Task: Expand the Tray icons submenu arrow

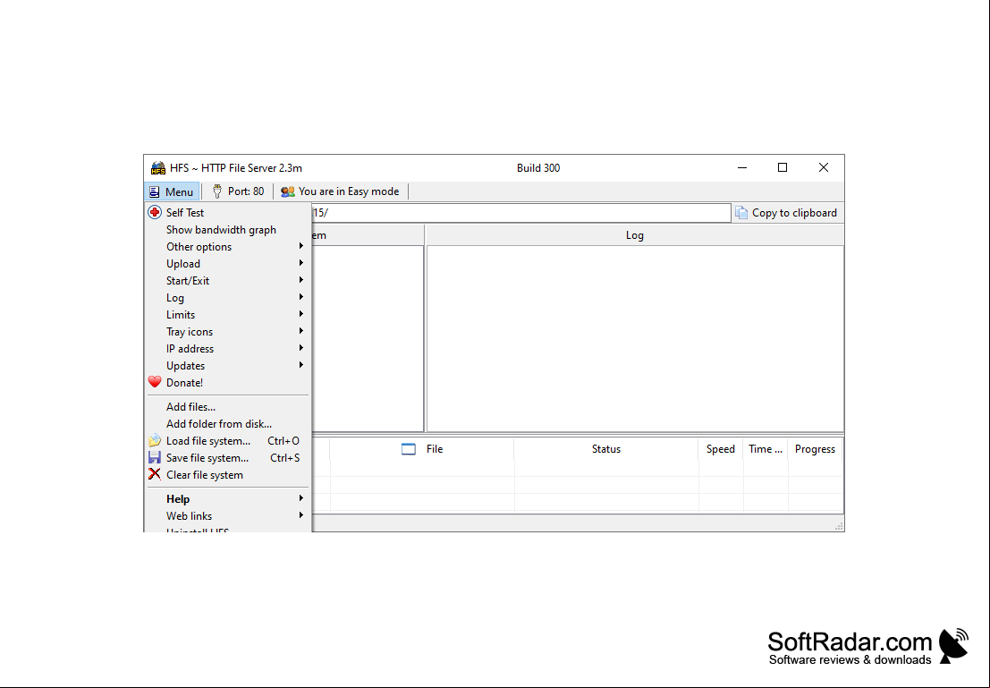Action: [x=301, y=331]
